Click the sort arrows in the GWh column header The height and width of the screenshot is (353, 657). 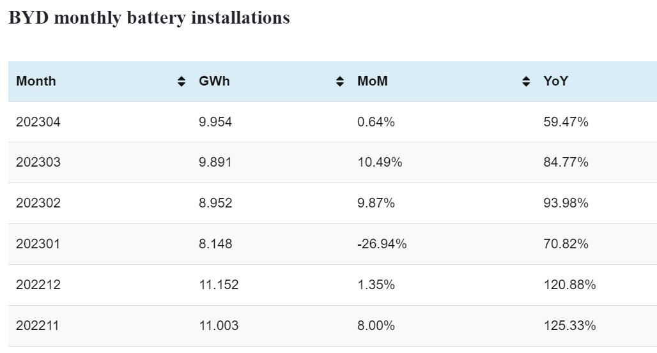(340, 81)
